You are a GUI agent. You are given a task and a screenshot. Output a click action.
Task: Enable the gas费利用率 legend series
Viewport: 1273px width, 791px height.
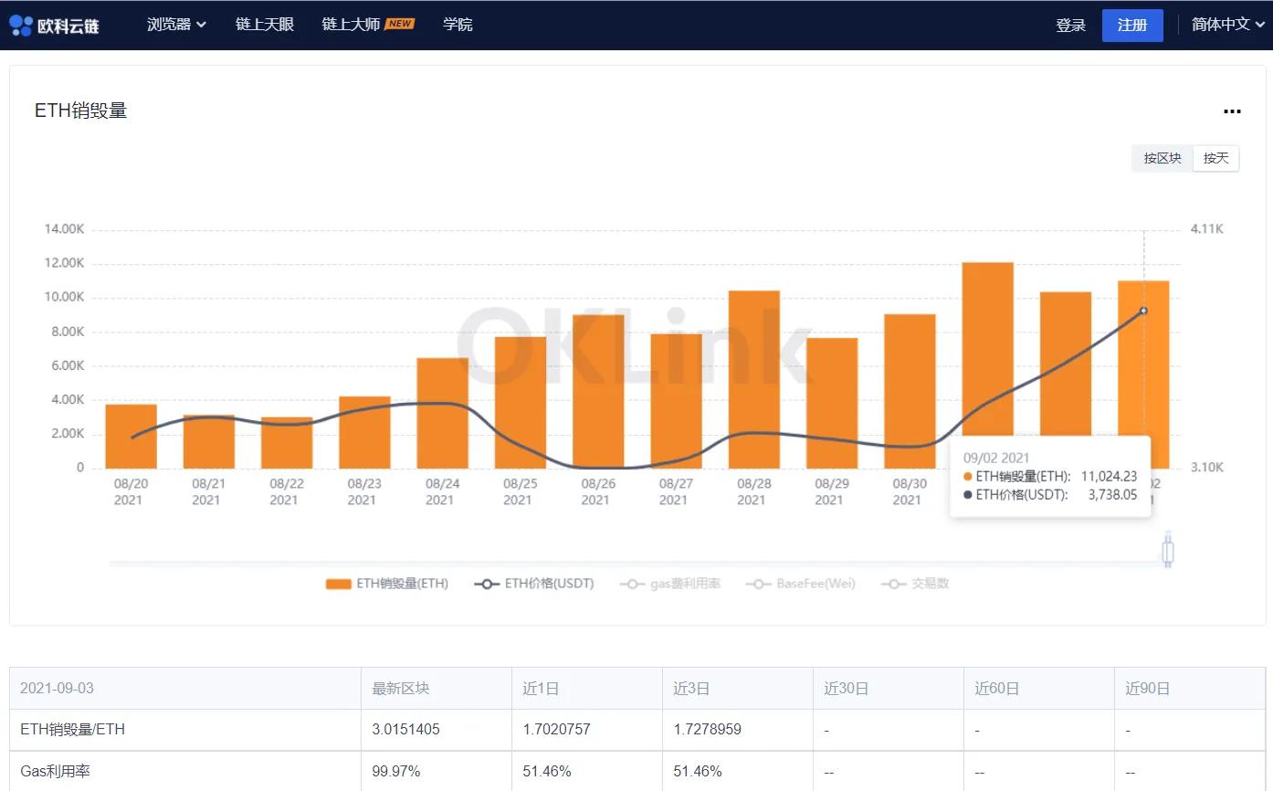(x=670, y=584)
